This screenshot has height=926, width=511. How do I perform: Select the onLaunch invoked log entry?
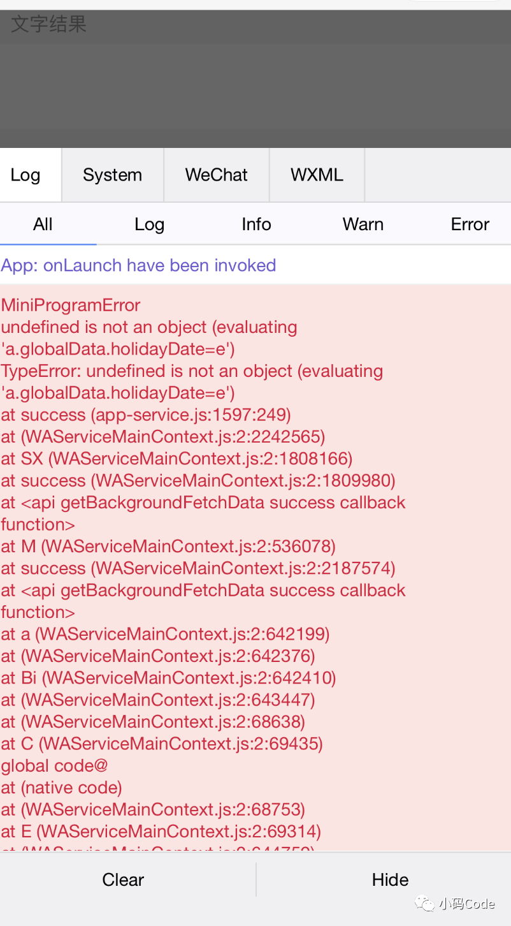pos(138,265)
